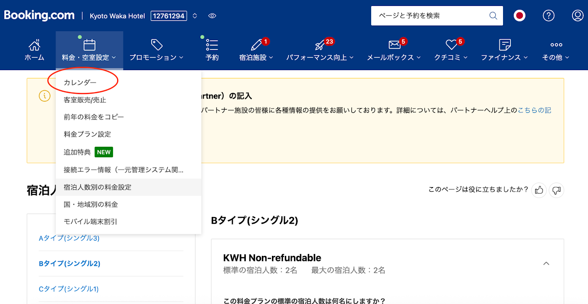Open the その他 more menu

click(x=556, y=50)
